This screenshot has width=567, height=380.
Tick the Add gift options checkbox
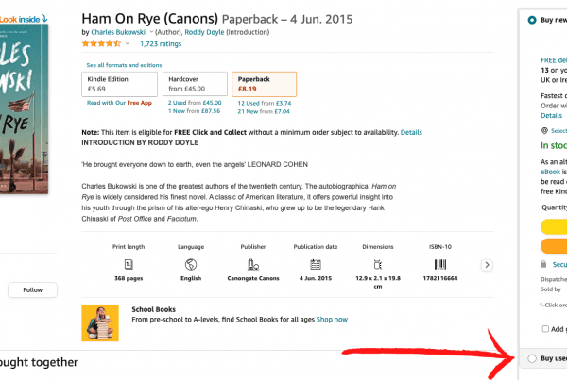(545, 329)
